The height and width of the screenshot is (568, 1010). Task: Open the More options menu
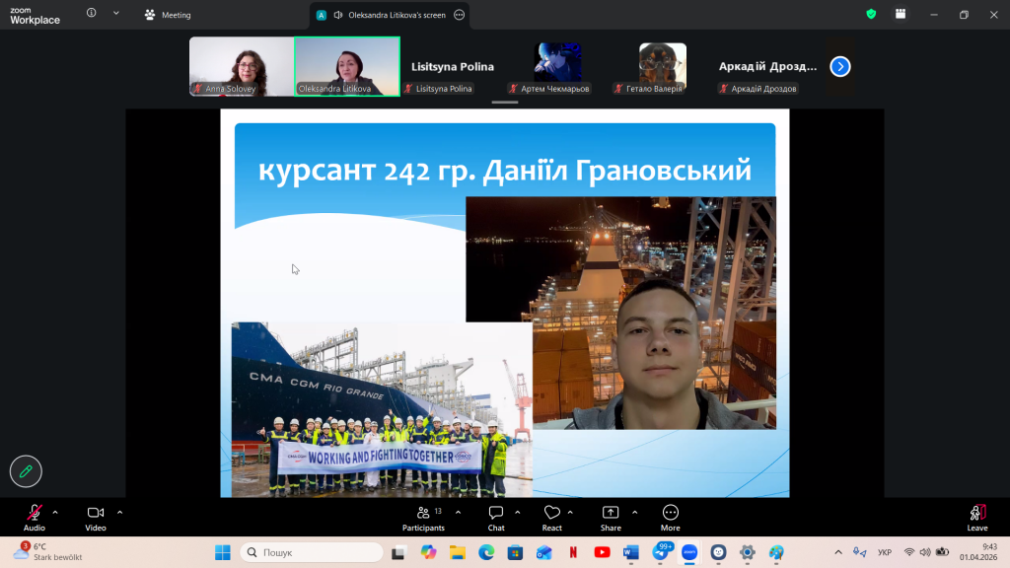(671, 514)
